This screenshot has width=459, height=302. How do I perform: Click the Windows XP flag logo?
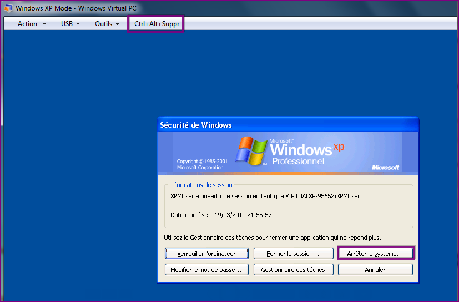click(252, 150)
